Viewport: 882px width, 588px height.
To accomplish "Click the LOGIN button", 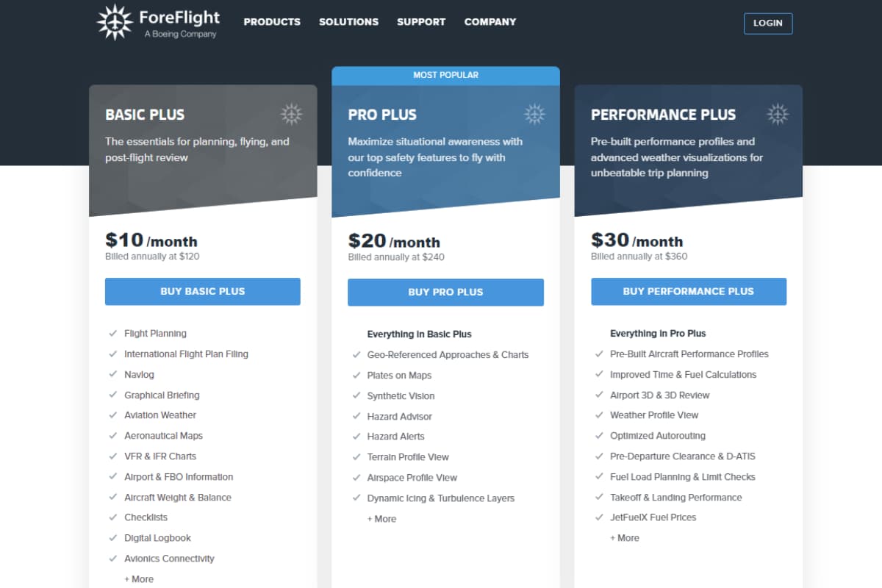I will click(x=768, y=23).
